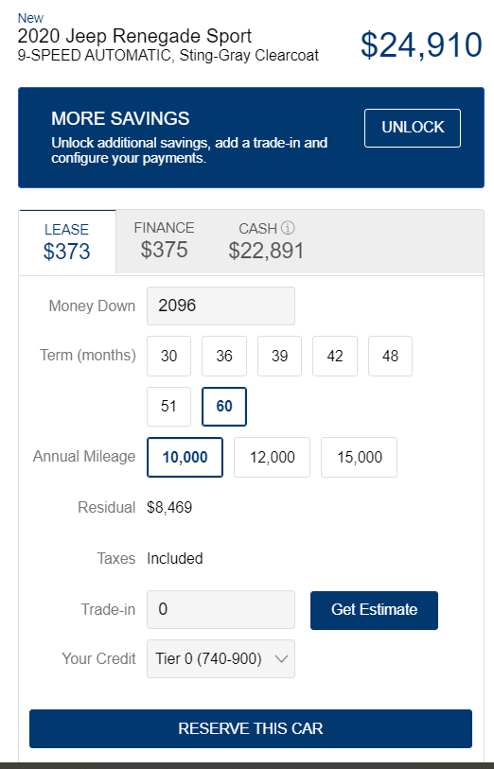Select the 60 month term button
This screenshot has width=494, height=769.
pyautogui.click(x=224, y=407)
